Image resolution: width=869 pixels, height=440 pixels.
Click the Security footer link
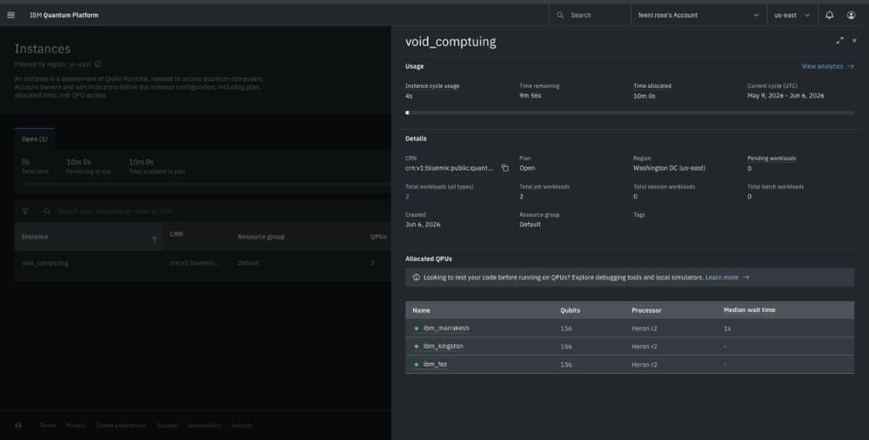point(242,425)
